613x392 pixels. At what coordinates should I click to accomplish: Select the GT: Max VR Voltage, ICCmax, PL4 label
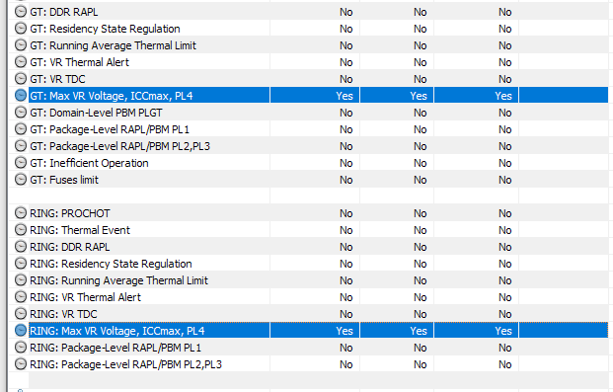pos(112,96)
